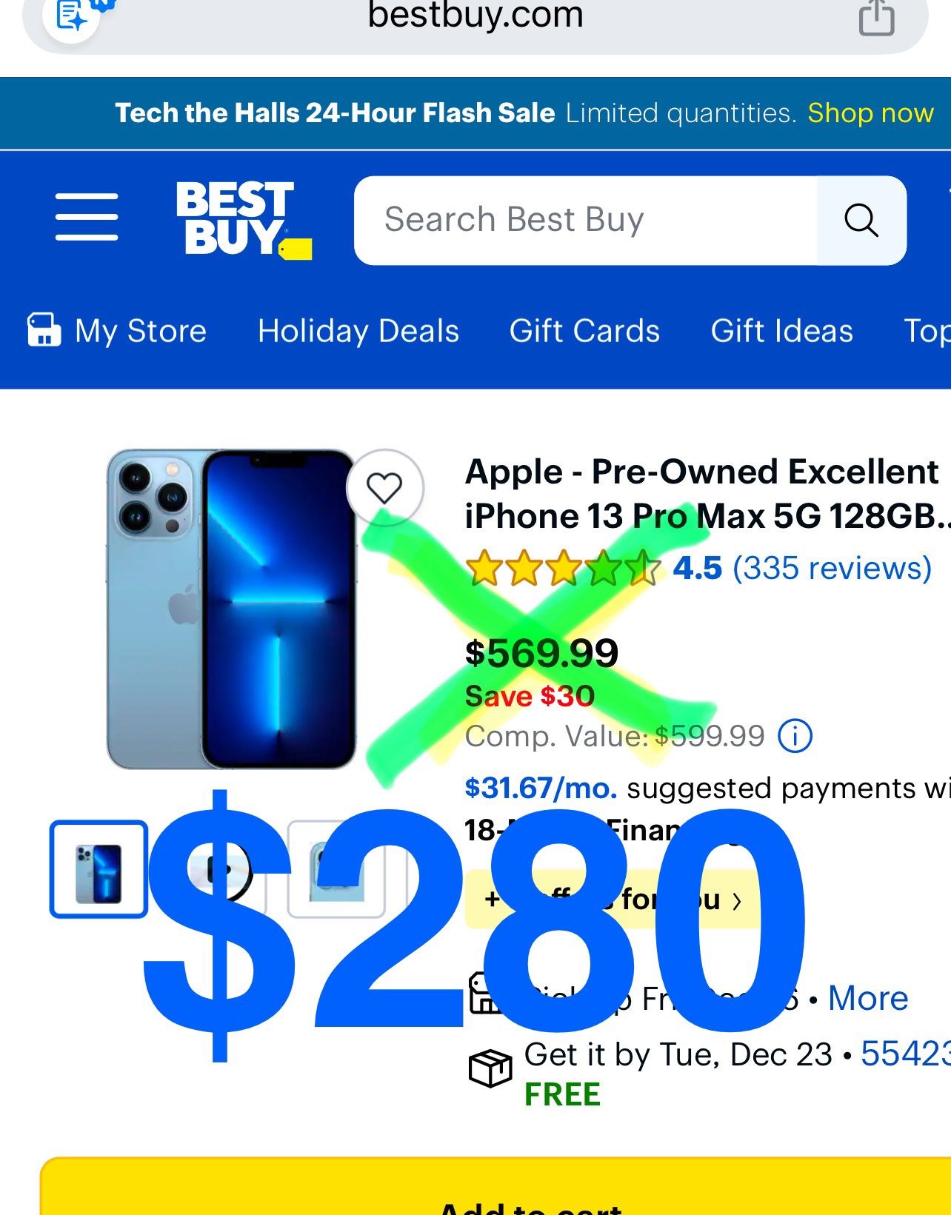This screenshot has width=951, height=1215.
Task: Open the Gift Cards tab
Action: (584, 331)
